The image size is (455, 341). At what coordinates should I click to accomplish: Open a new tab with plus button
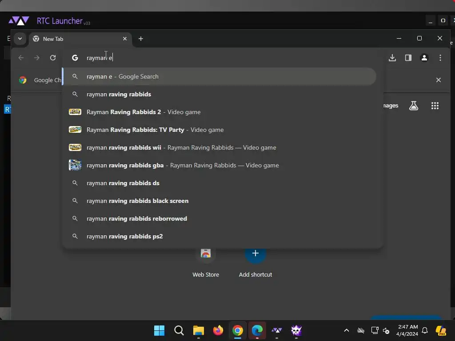[x=141, y=39]
